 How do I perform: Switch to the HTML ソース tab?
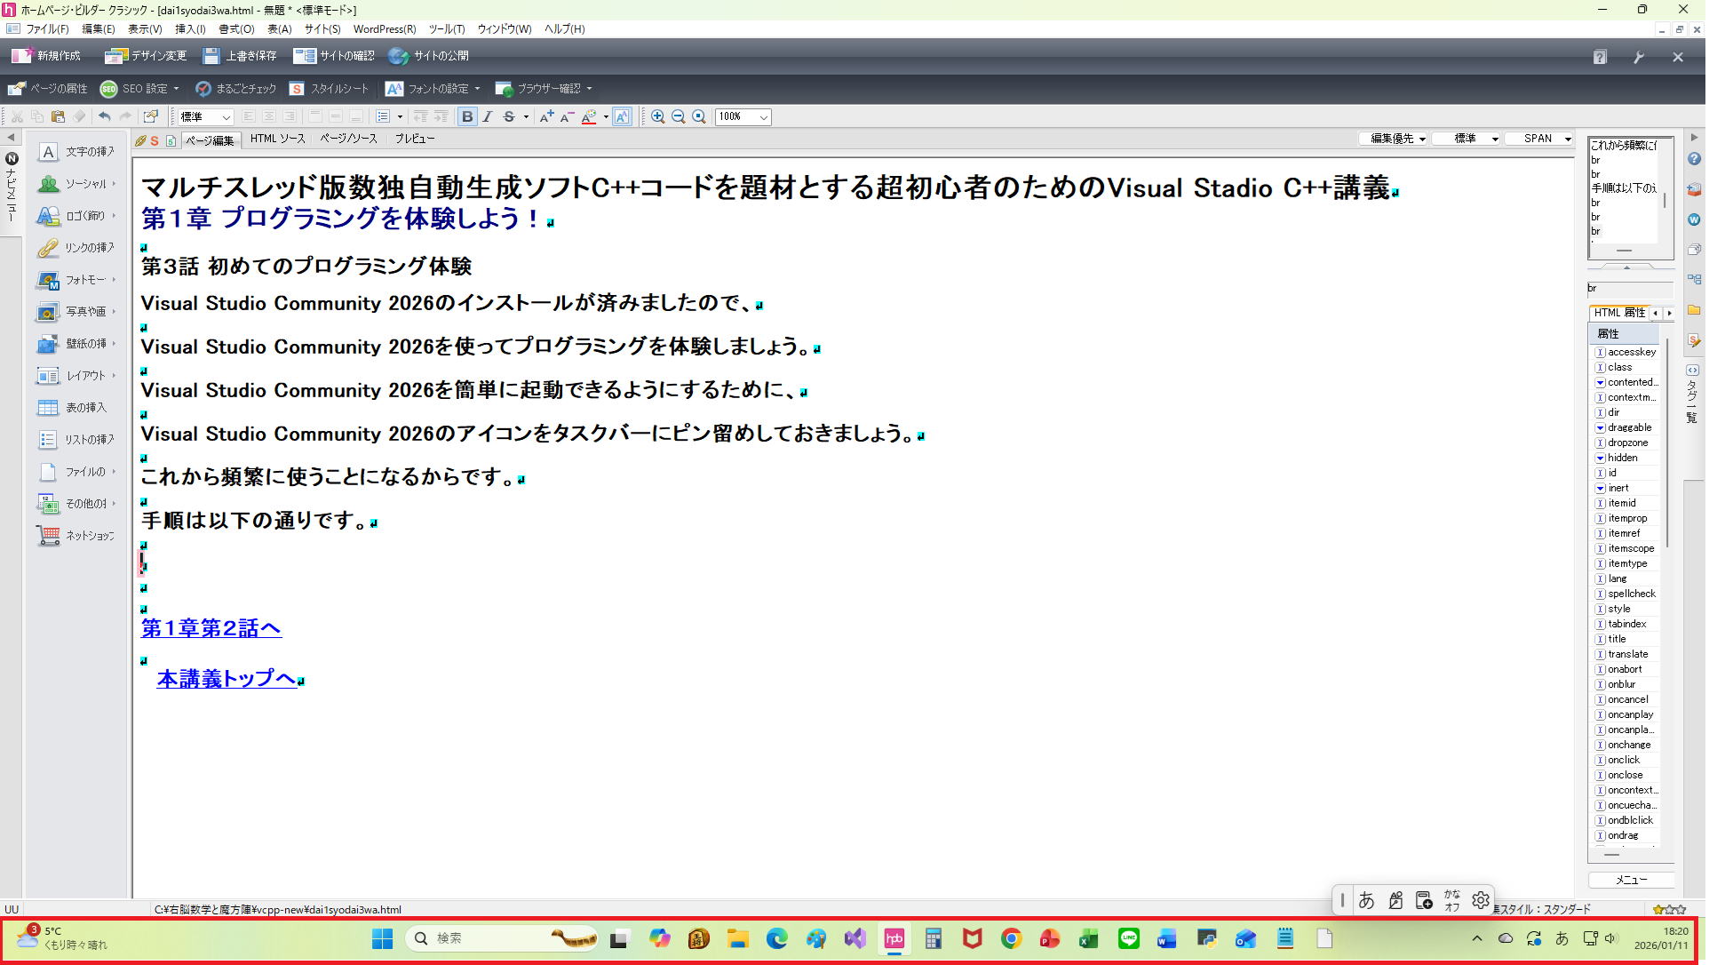pyautogui.click(x=277, y=139)
